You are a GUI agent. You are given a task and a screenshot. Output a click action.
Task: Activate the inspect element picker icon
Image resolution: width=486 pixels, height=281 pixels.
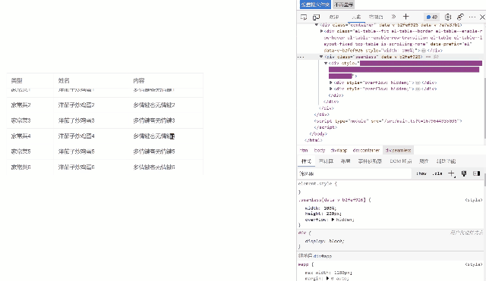click(x=304, y=17)
